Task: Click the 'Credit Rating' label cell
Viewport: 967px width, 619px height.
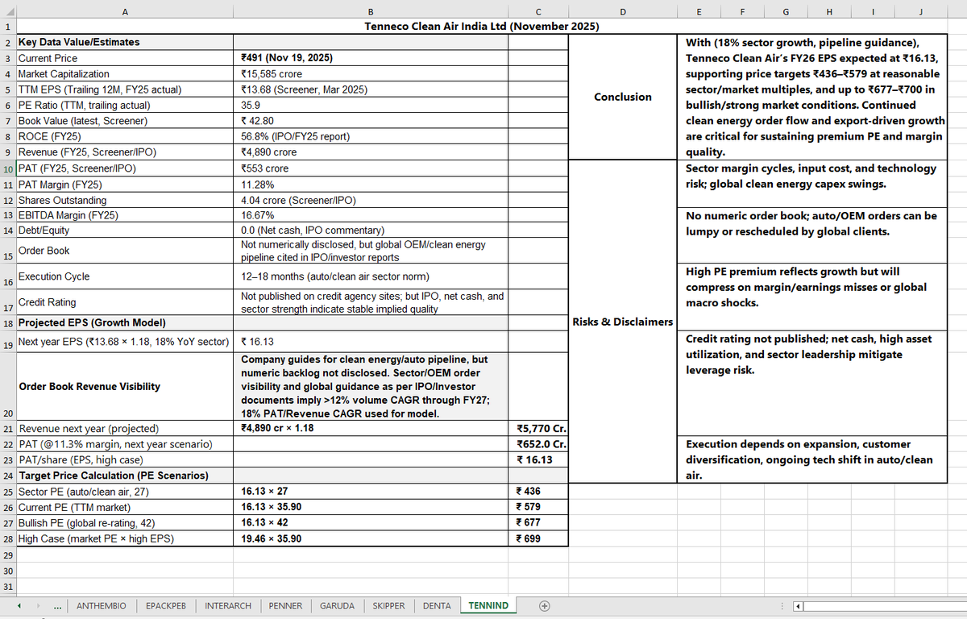Action: point(124,302)
